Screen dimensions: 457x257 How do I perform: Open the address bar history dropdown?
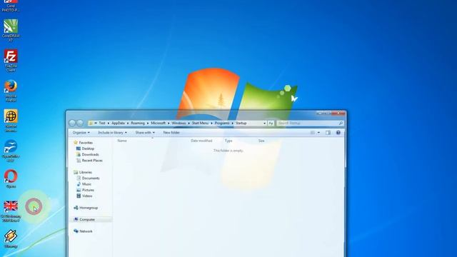265,124
